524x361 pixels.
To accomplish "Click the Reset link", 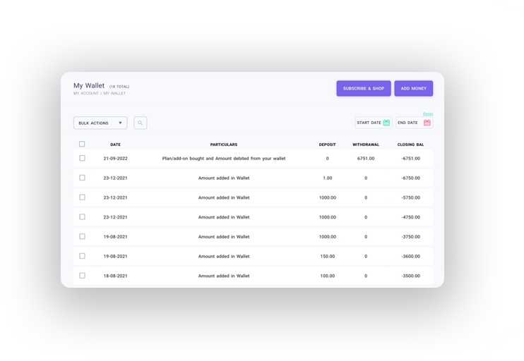I will (428, 114).
